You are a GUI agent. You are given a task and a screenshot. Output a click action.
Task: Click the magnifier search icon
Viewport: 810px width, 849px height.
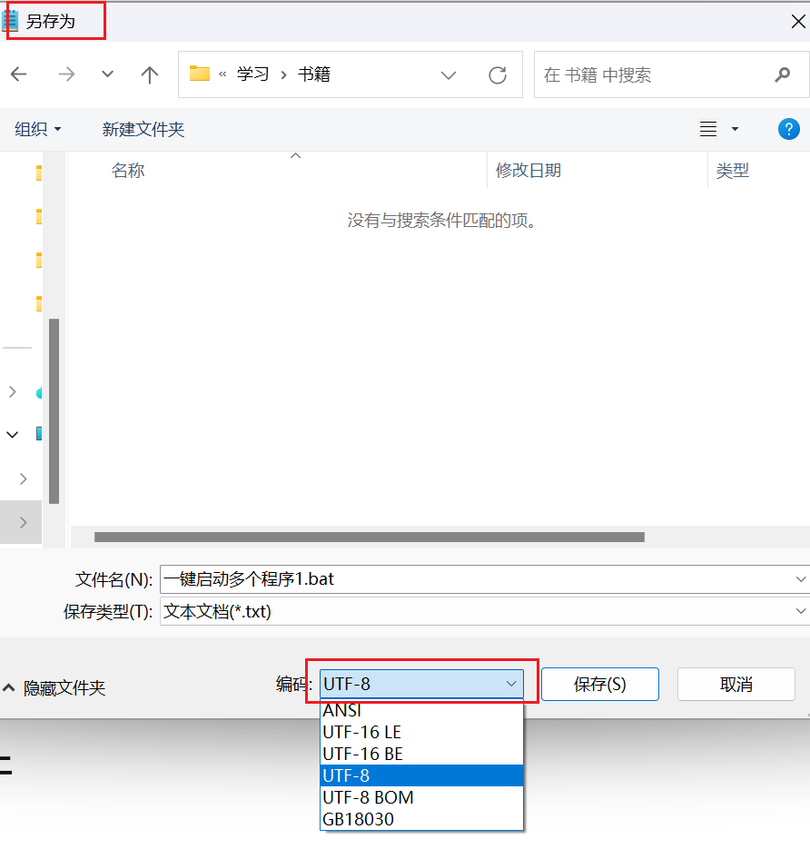[x=783, y=74]
